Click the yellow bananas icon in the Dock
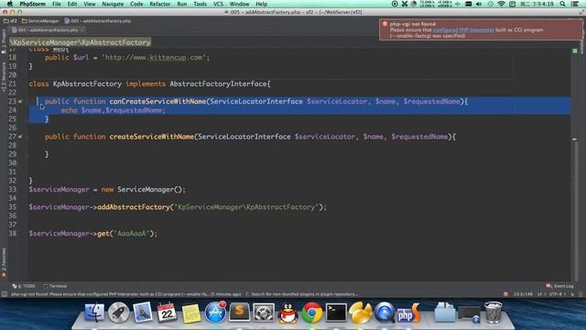 [x=360, y=313]
